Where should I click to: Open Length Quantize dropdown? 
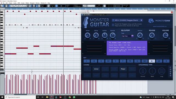point(78,6)
